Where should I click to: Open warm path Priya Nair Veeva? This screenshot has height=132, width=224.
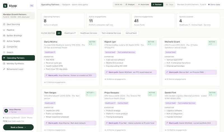130,123
